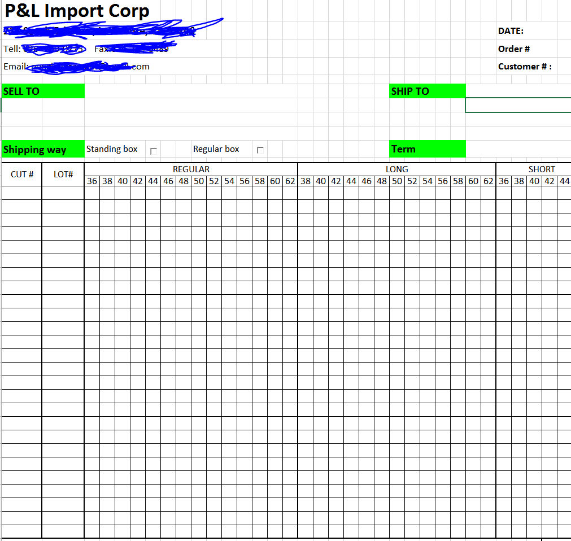The image size is (571, 541).
Task: Click the green Term header cell
Action: pyautogui.click(x=427, y=149)
